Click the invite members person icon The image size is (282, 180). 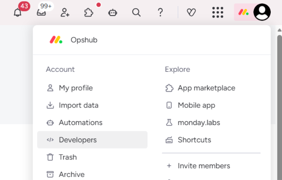coord(65,13)
